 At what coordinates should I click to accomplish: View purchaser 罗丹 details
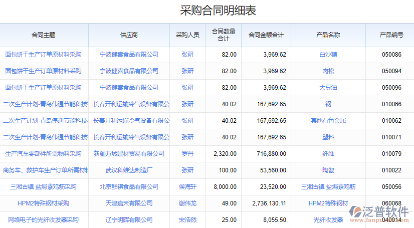tap(187, 154)
